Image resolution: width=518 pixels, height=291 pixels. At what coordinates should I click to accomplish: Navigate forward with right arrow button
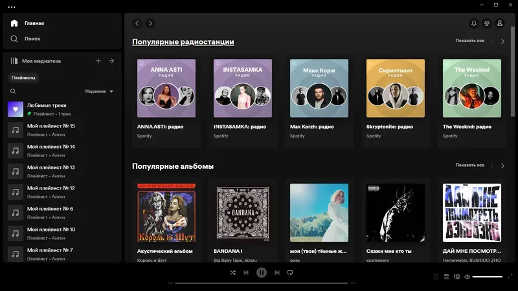point(150,23)
